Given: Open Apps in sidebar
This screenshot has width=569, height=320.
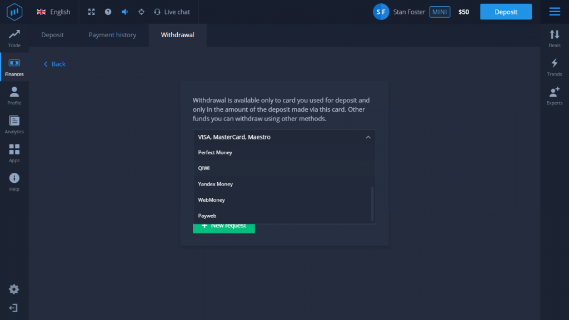Looking at the screenshot, I should pos(14,153).
